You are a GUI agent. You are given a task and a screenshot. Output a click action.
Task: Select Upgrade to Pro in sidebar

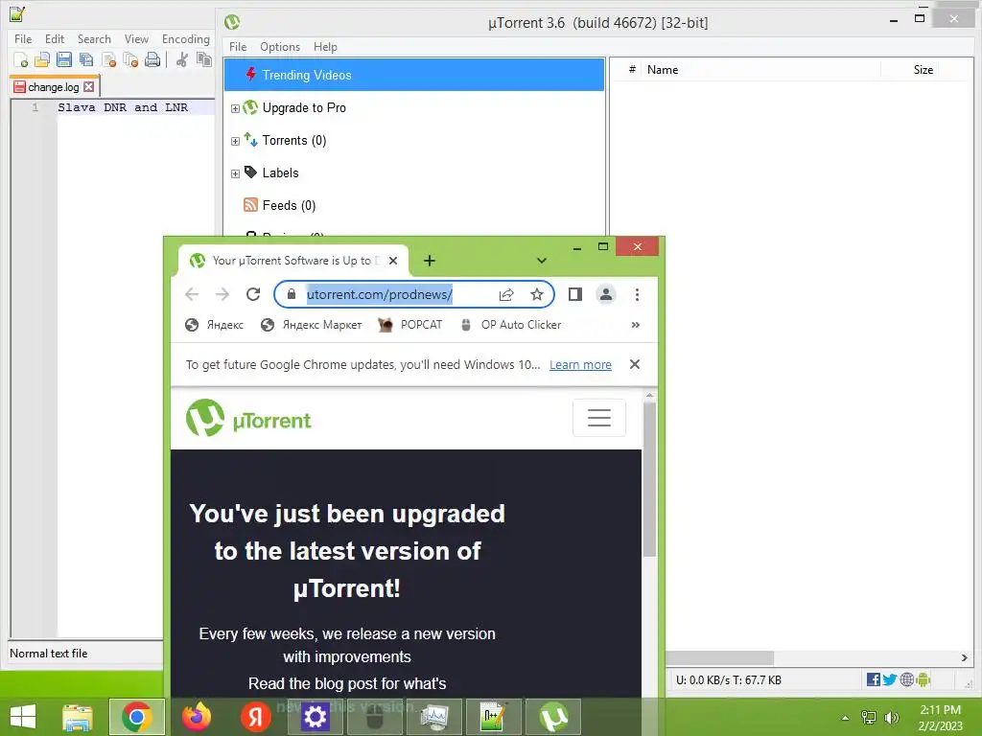click(304, 107)
